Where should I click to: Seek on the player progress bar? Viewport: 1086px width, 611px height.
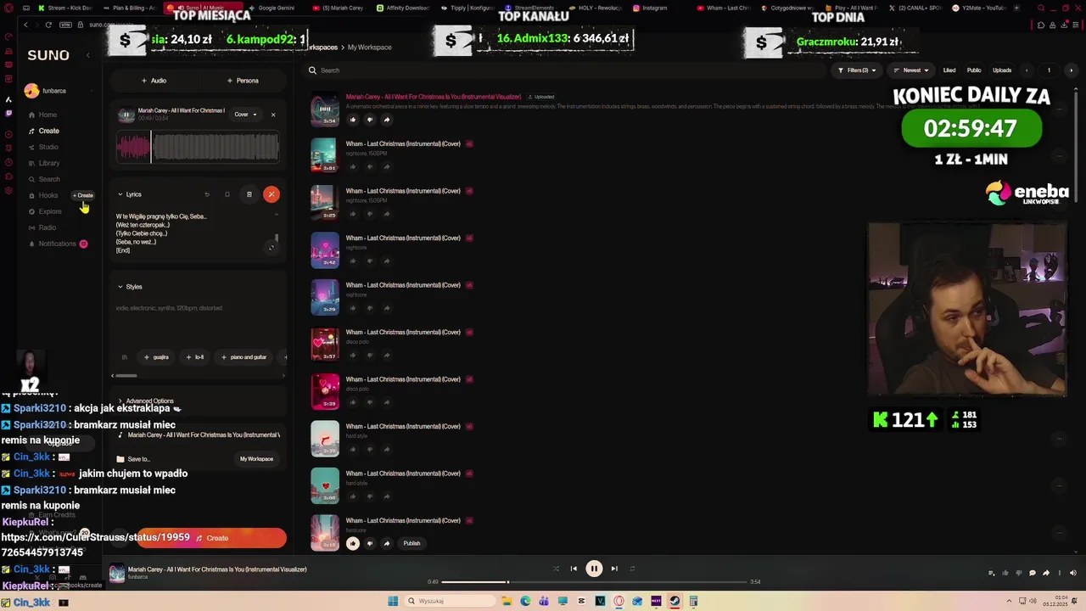point(594,582)
